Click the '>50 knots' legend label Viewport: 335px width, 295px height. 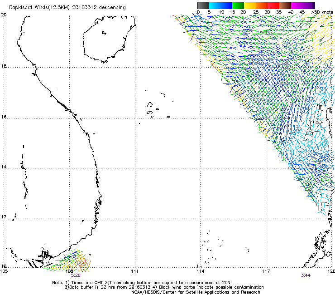click(x=322, y=12)
